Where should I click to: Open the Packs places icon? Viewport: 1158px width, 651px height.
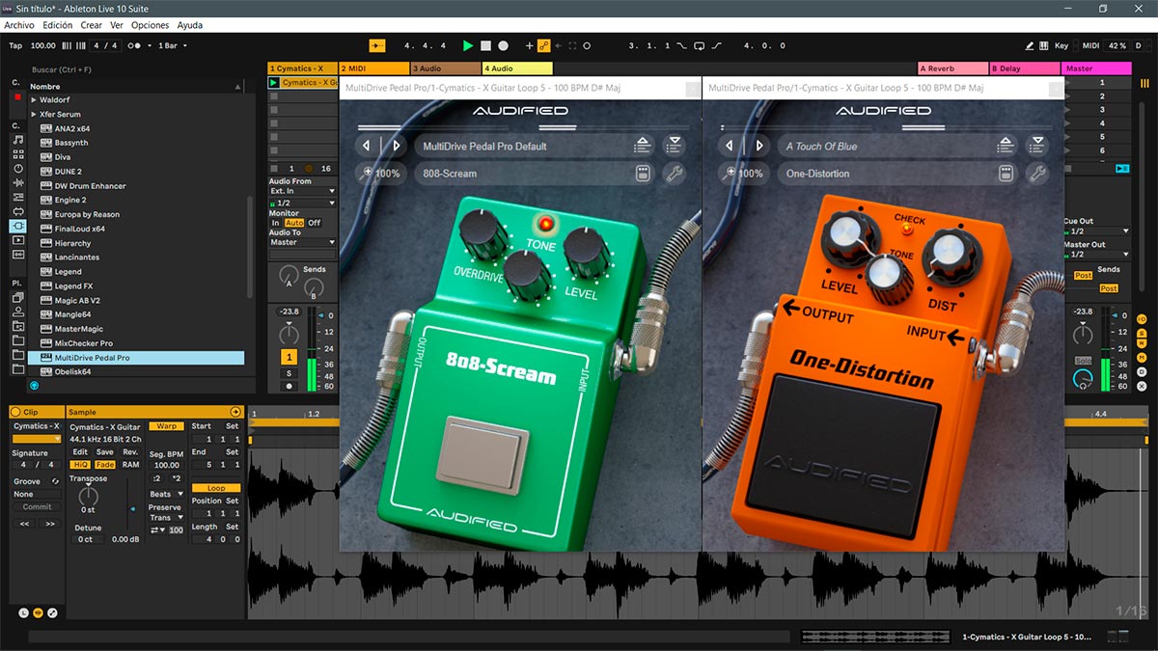[17, 297]
